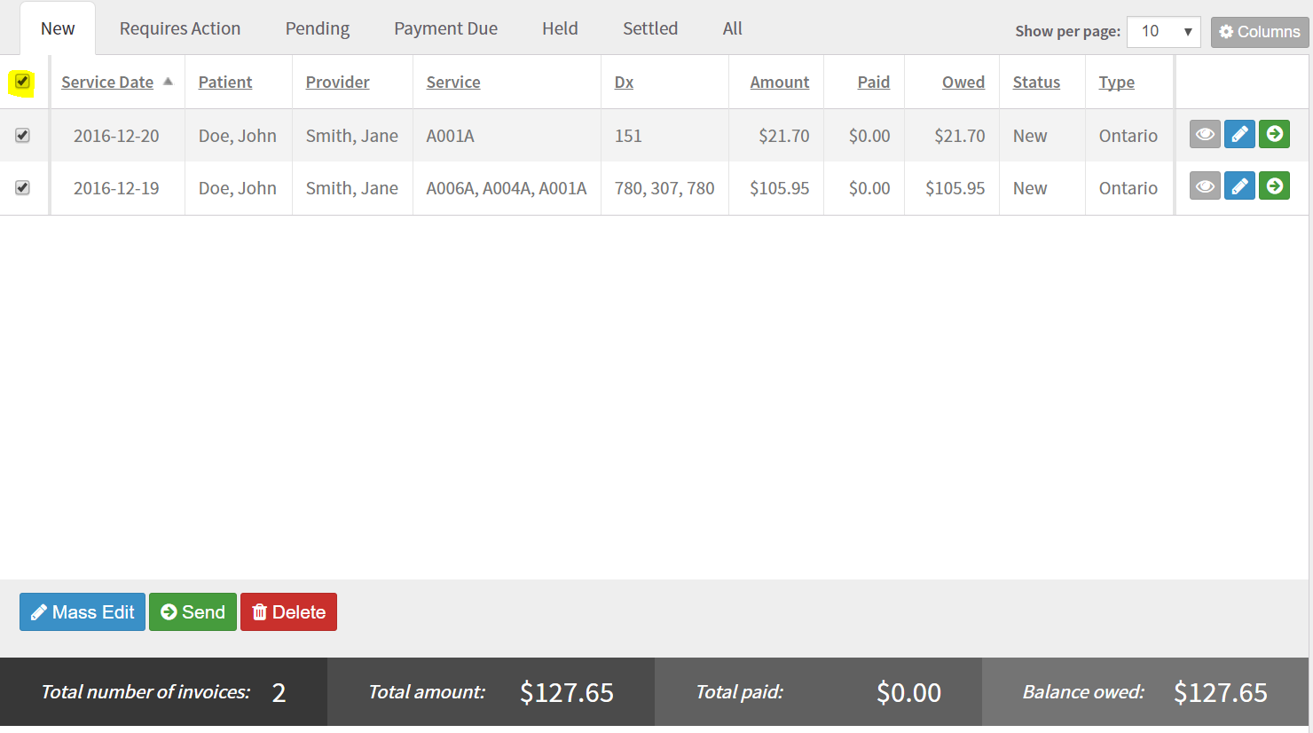Sort invoices by the Amount column
The width and height of the screenshot is (1313, 733).
779,82
